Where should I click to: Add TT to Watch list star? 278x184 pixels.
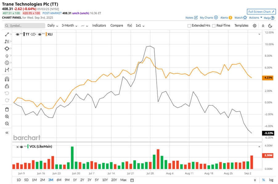click(245, 17)
